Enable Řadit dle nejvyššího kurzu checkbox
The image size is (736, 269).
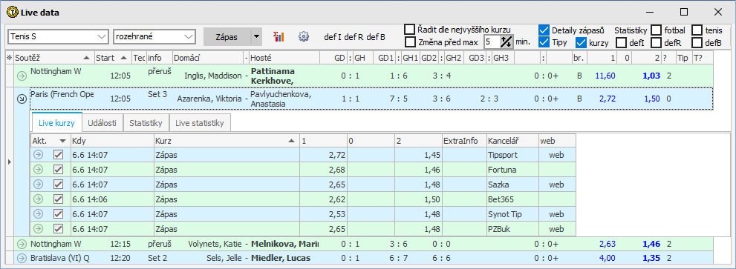pos(410,30)
